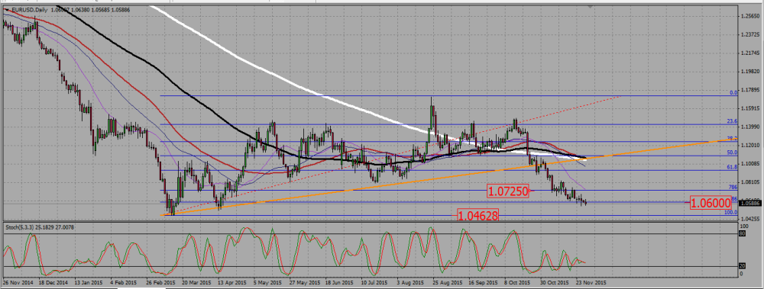Image resolution: width=764 pixels, height=289 pixels.
Task: Click the 1.19820 price scale value
Action: click(749, 72)
